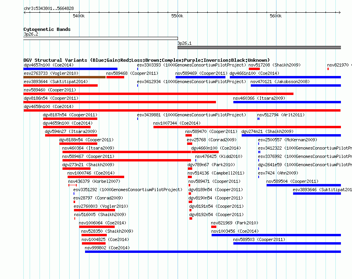Click the dgv4661n100 (Coe2014) label
This screenshot has width=352, height=279.
click(254, 74)
